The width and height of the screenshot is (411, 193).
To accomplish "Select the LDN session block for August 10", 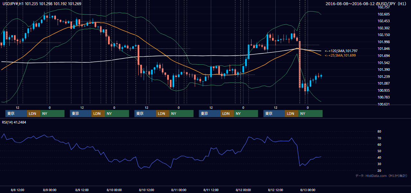I will point(163,114).
